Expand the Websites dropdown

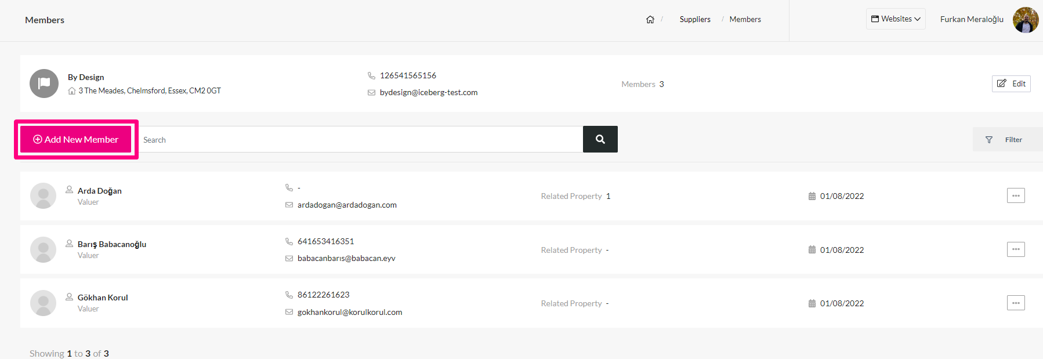click(896, 19)
